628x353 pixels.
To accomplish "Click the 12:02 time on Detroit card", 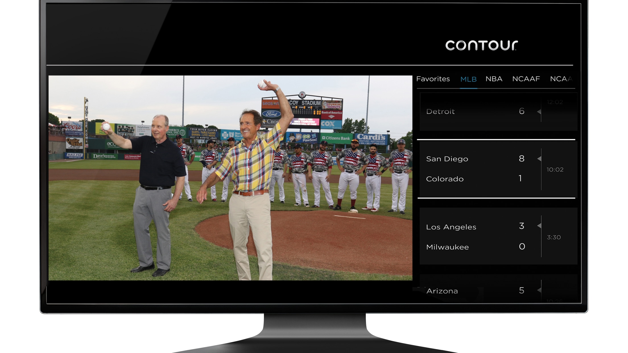I will coord(555,102).
